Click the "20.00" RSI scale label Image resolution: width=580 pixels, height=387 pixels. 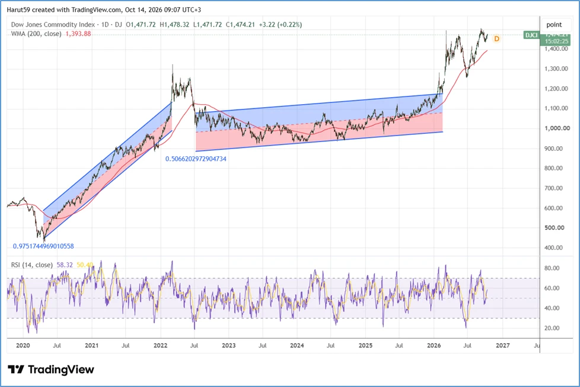(552, 328)
